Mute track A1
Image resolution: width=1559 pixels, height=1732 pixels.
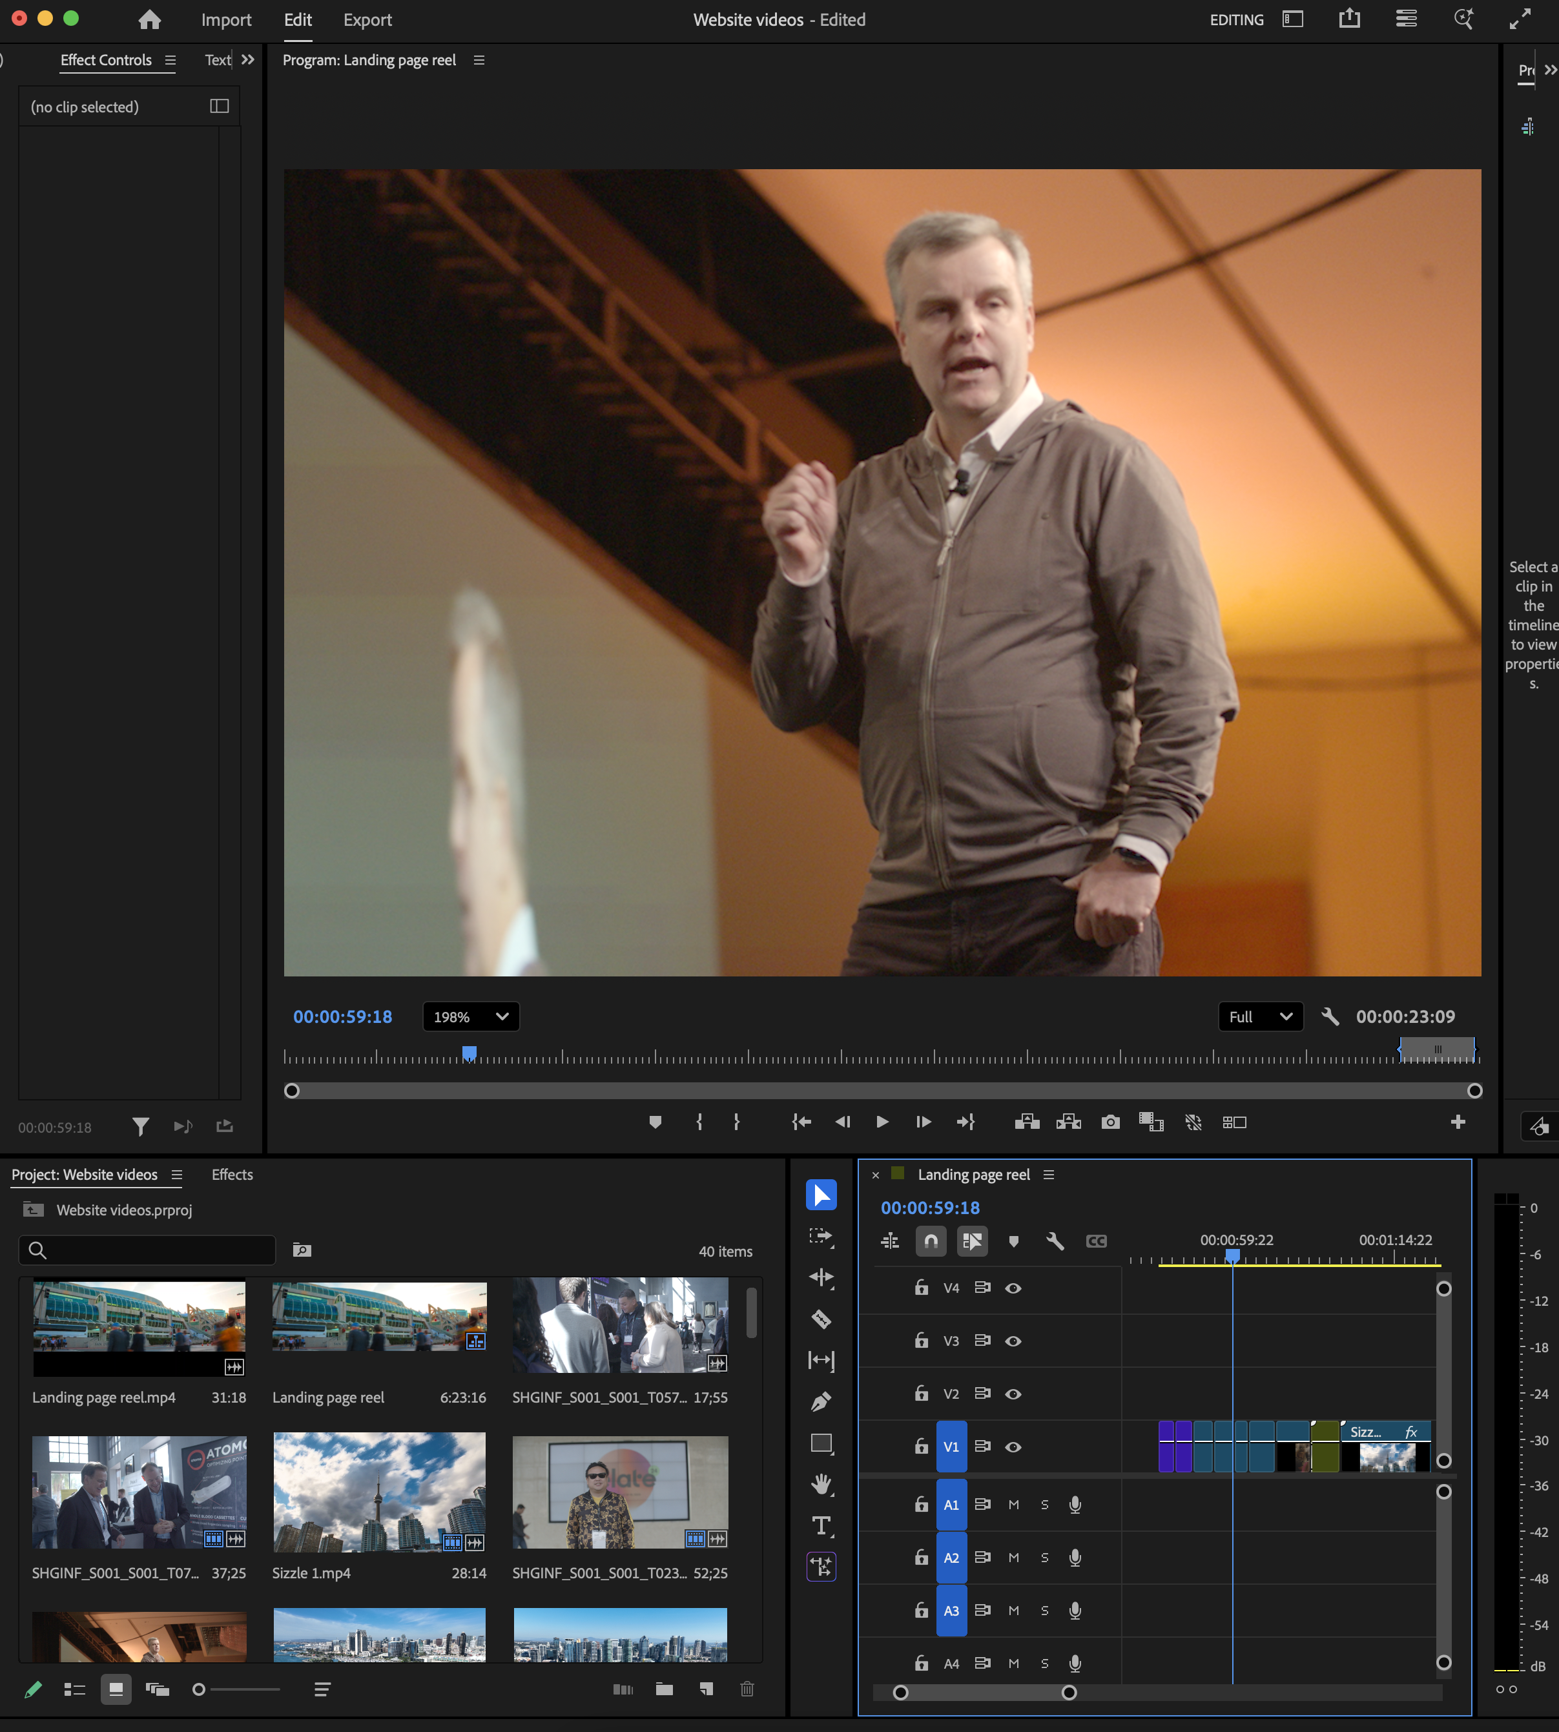point(1013,1505)
